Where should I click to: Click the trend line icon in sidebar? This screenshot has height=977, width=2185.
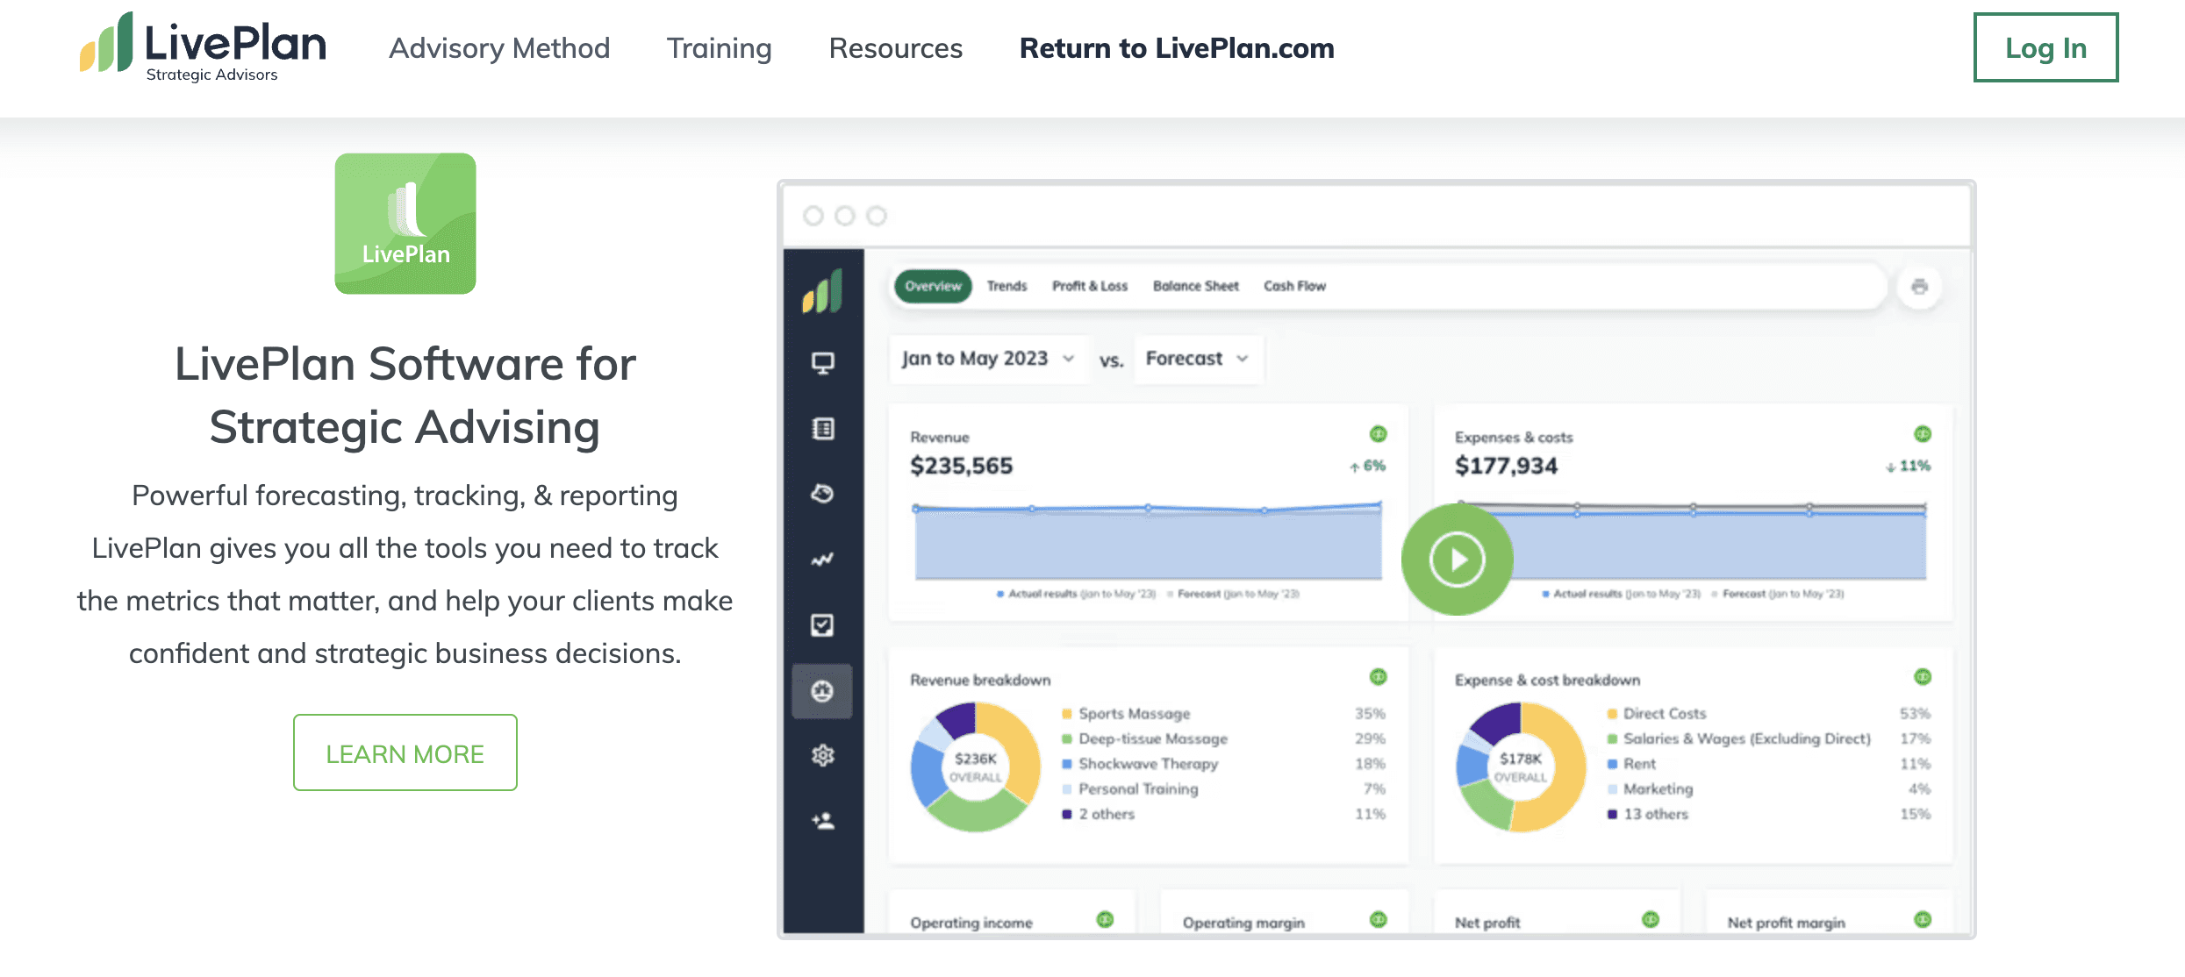[x=822, y=560]
